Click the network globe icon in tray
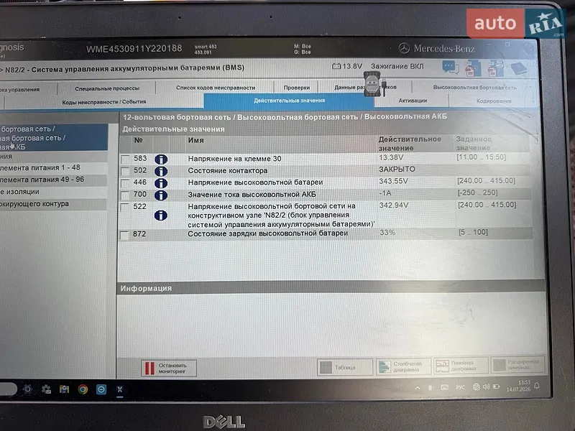Image resolution: width=575 pixels, height=431 pixels. click(476, 386)
